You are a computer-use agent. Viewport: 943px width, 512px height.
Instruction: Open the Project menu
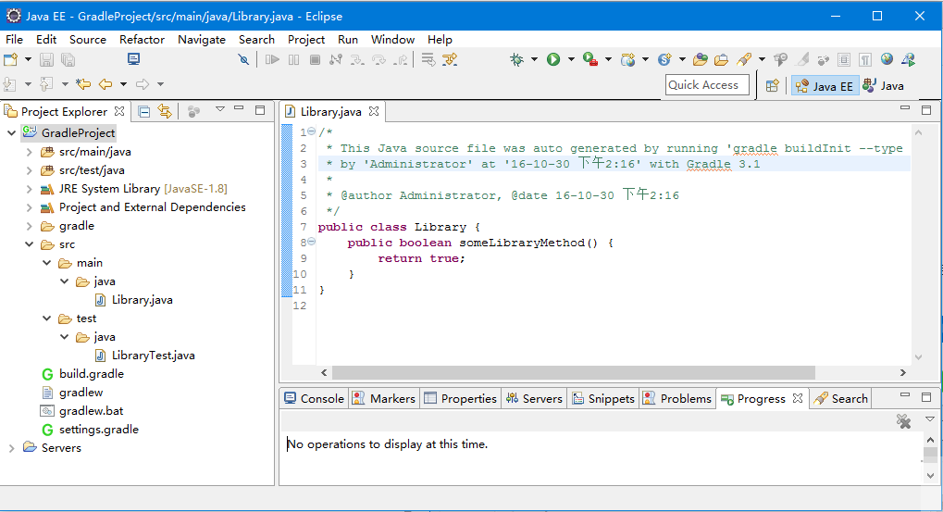pos(306,39)
